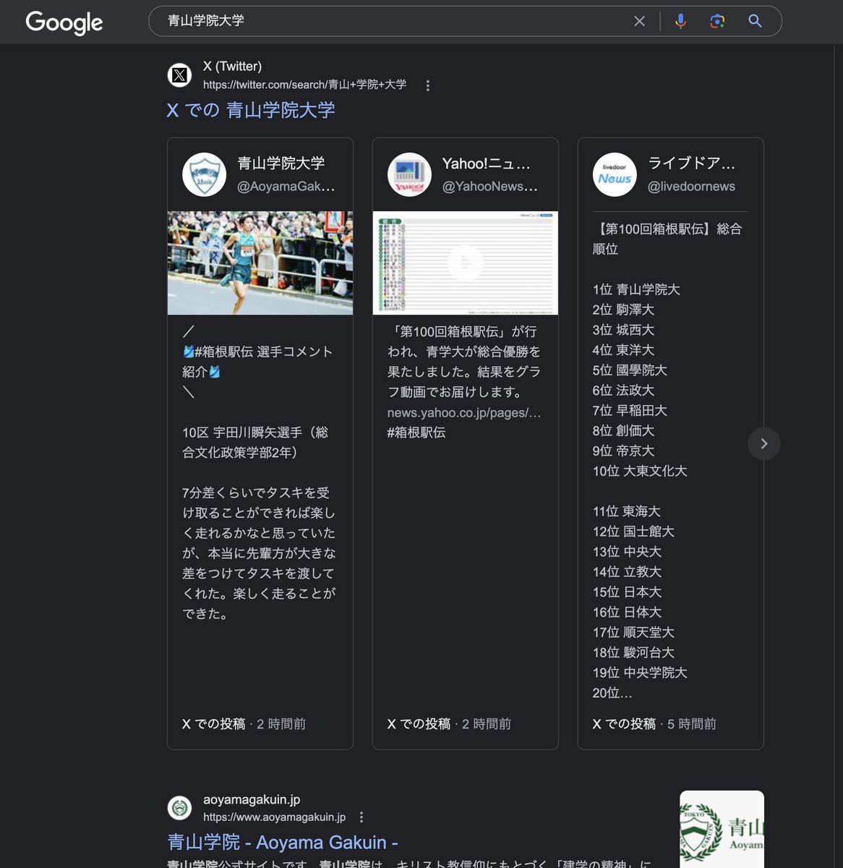Viewport: 843px width, 868px height.
Task: Click the #箱根駅伝 hashtag in Yahoo tweet
Action: (416, 433)
